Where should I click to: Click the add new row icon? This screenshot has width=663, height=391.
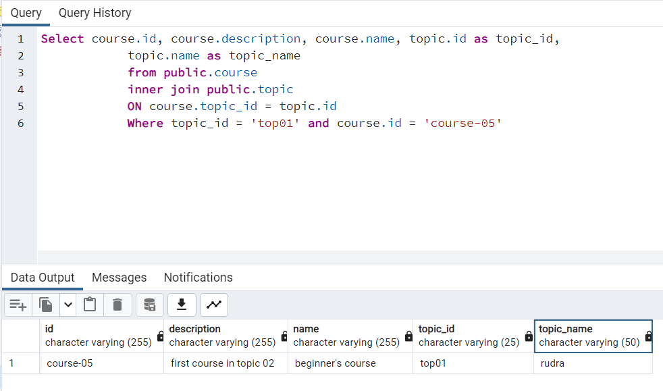tap(18, 305)
